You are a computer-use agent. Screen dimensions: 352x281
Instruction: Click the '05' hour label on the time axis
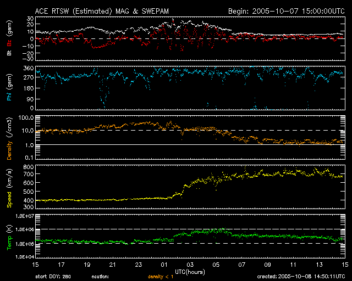pyautogui.click(x=216, y=265)
